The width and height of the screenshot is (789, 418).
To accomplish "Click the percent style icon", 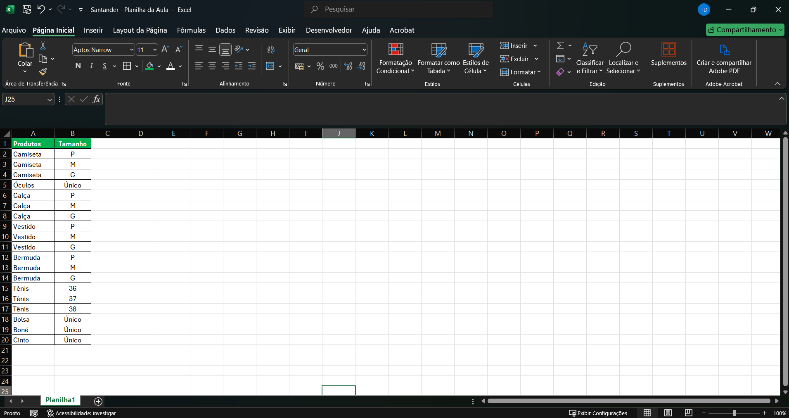I will pos(320,66).
